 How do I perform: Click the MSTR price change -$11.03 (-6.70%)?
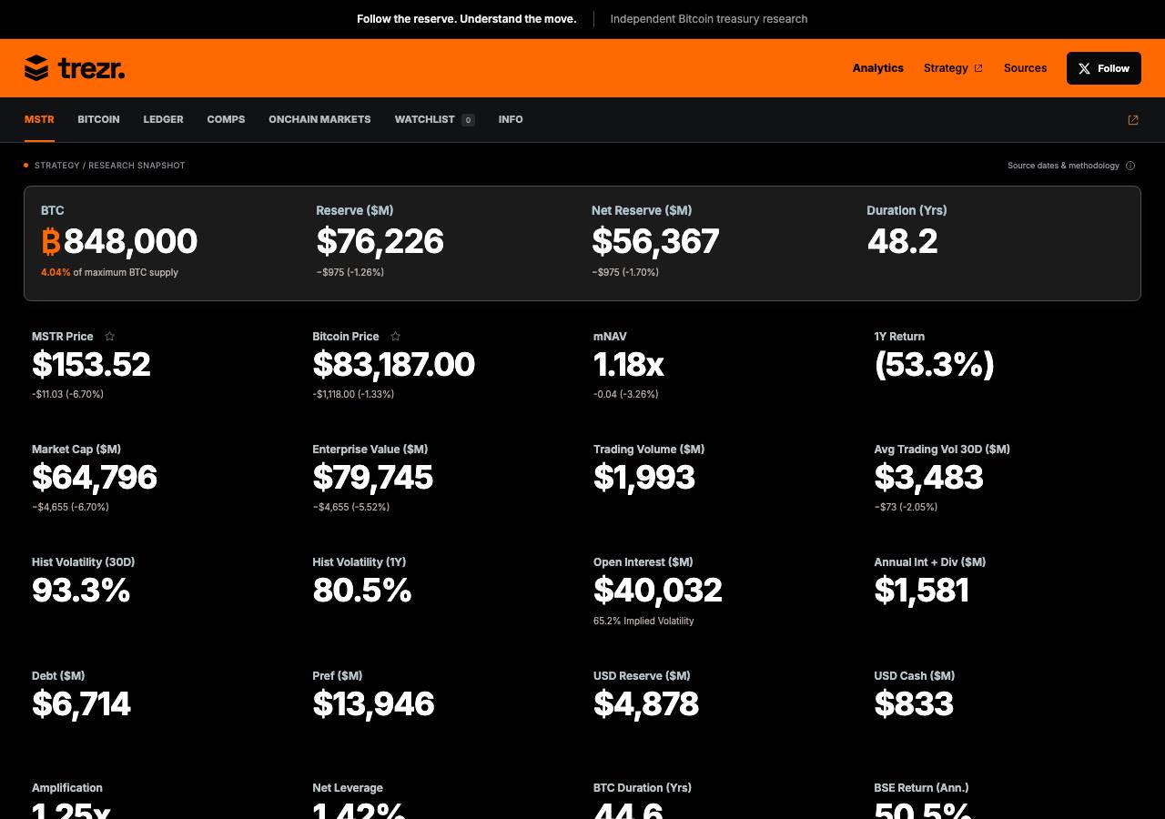(67, 395)
